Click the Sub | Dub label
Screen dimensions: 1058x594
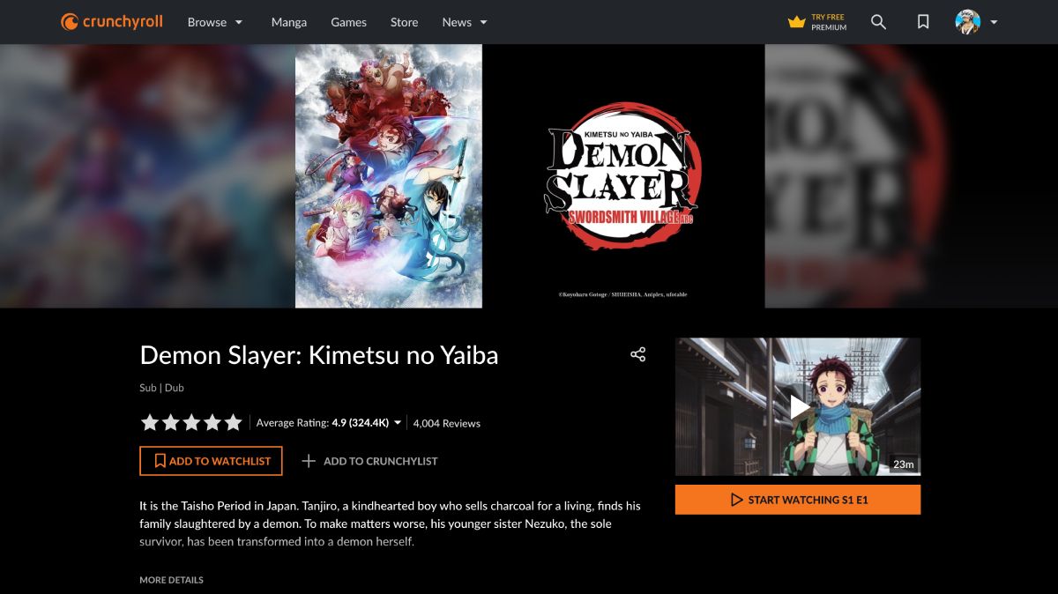pos(161,388)
